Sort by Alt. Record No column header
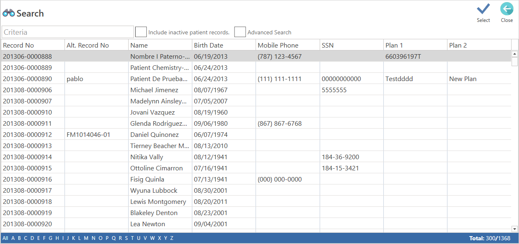 96,45
